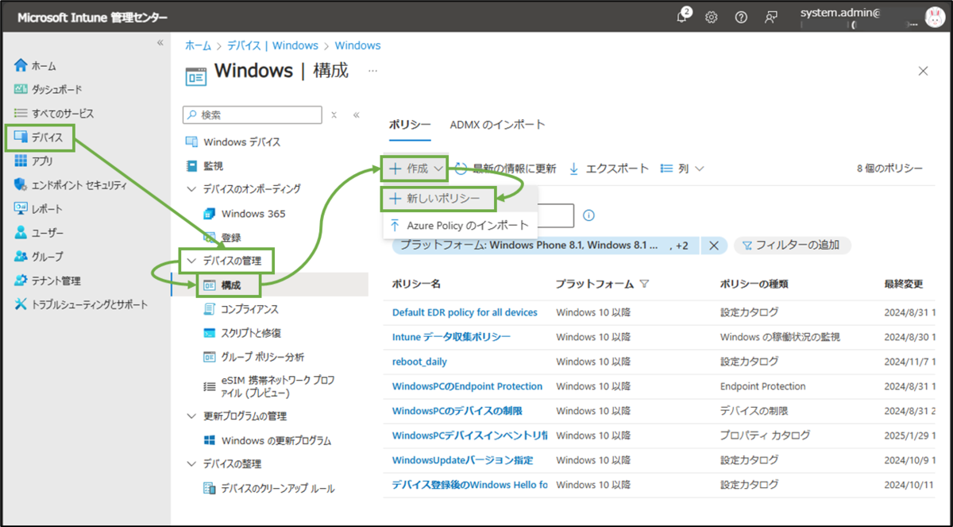The width and height of the screenshot is (953, 527).
Task: Open Default EDR policy for all devices
Action: tap(465, 312)
